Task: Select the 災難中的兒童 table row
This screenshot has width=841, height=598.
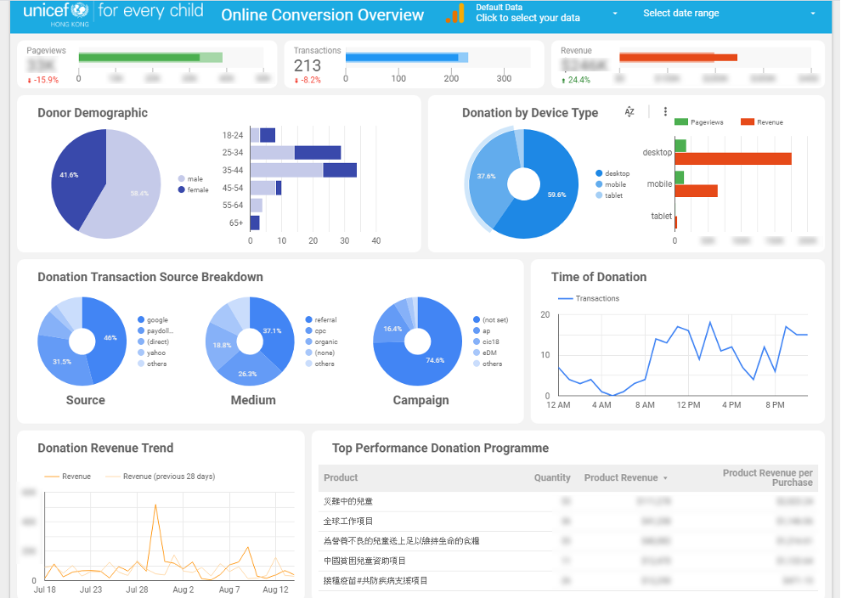Action: (568, 501)
